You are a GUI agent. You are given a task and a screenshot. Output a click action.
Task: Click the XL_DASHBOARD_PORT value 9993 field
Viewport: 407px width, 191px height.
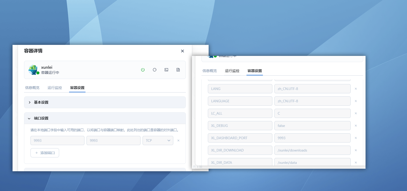[313, 138]
